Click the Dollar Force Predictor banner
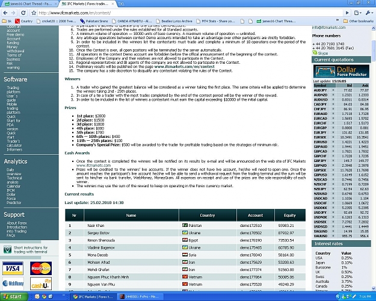This screenshot has height=301, width=376. point(341,71)
